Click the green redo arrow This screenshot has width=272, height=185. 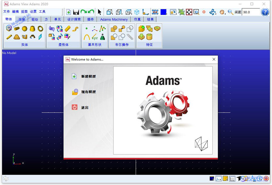(x=84, y=12)
